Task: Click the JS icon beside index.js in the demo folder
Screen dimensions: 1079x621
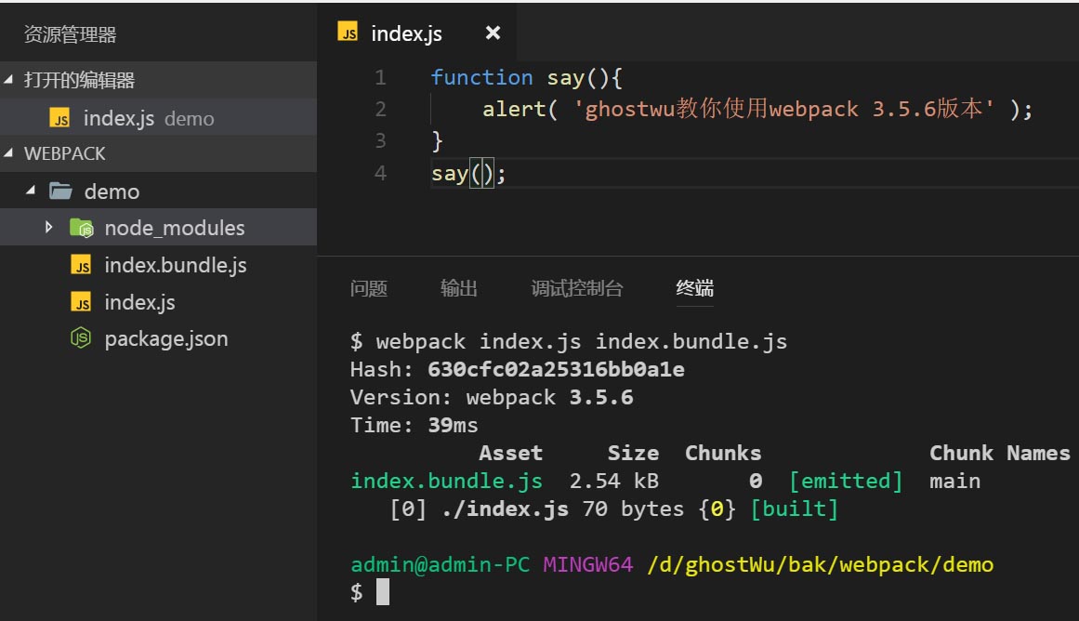Action: (82, 303)
